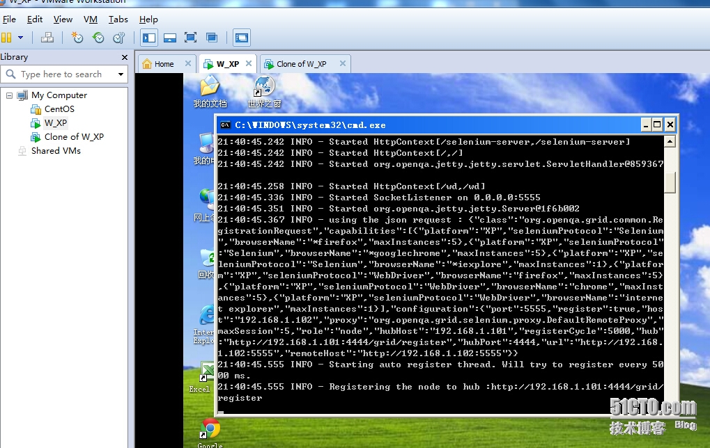Take a snapshot of this virtual machine
Viewport: 710px width, 448px height.
[77, 38]
